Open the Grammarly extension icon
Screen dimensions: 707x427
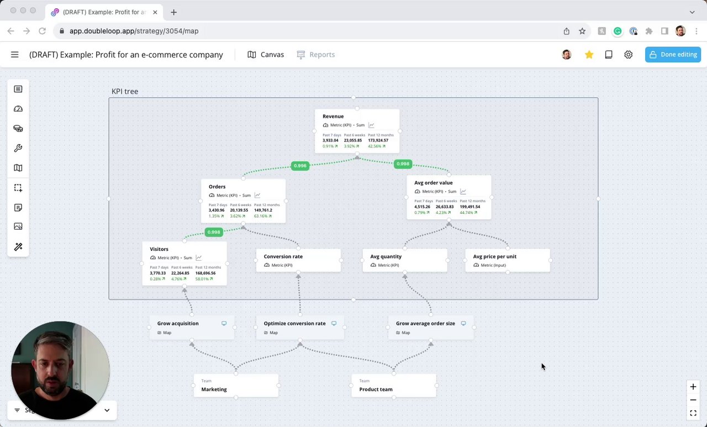click(618, 31)
